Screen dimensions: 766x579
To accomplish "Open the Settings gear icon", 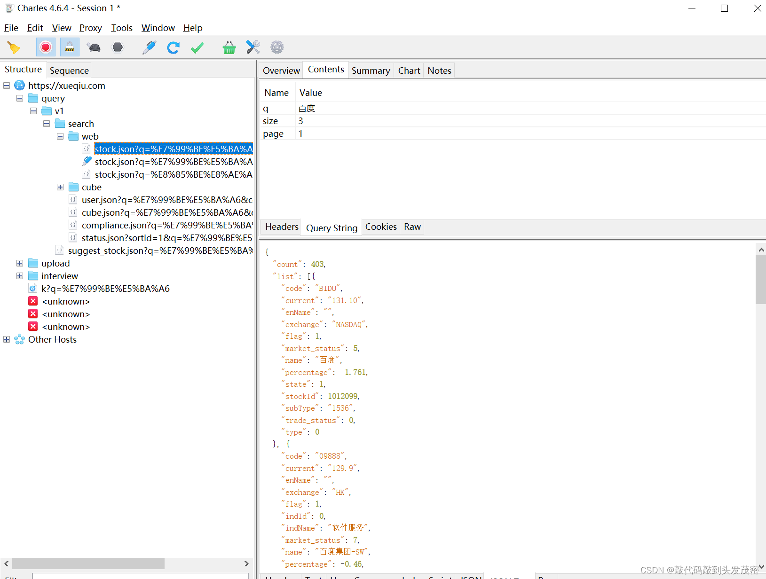I will point(277,47).
